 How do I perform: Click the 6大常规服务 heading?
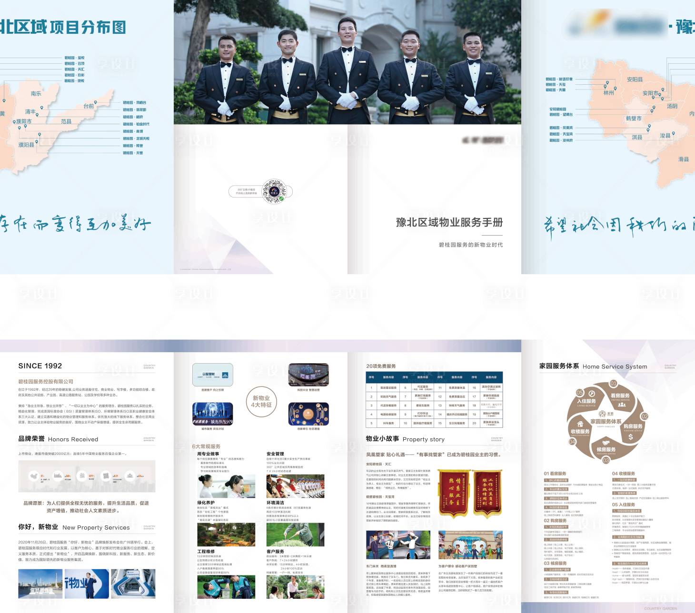pyautogui.click(x=206, y=446)
